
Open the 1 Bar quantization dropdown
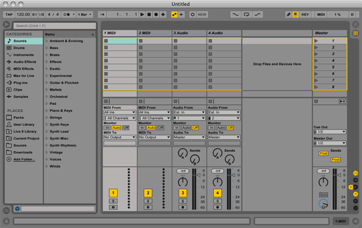pos(85,15)
